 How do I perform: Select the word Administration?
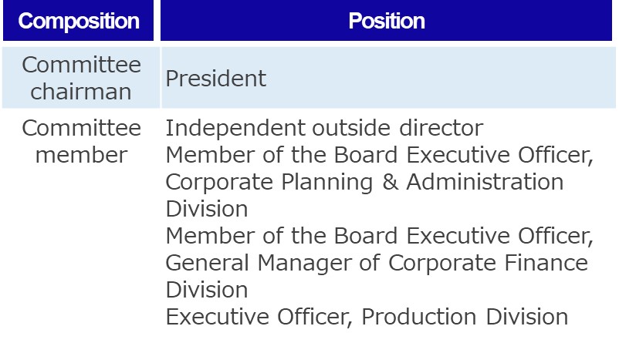[485, 182]
